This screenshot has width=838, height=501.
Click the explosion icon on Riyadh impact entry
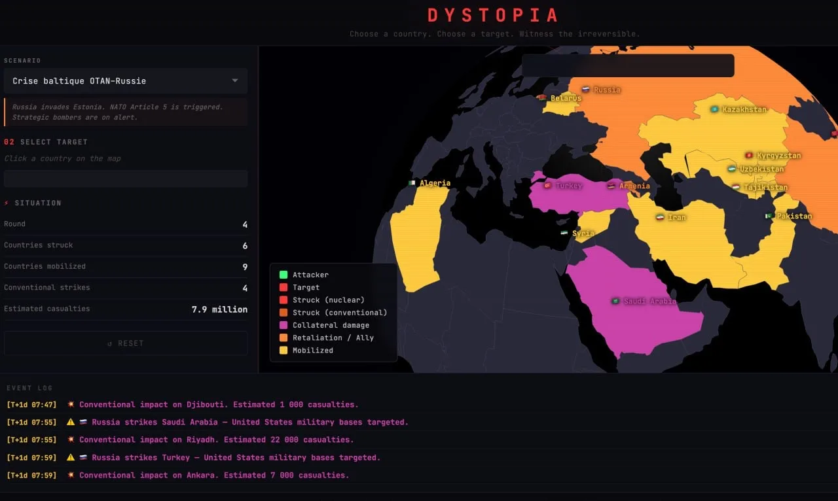(x=71, y=440)
